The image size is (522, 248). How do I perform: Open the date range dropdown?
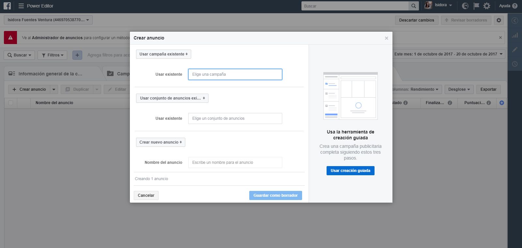pos(449,54)
